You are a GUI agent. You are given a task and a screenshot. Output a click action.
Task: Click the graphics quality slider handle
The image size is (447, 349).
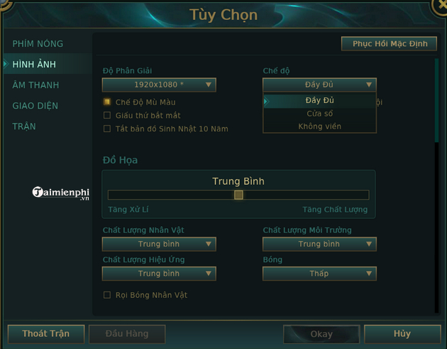pos(238,195)
